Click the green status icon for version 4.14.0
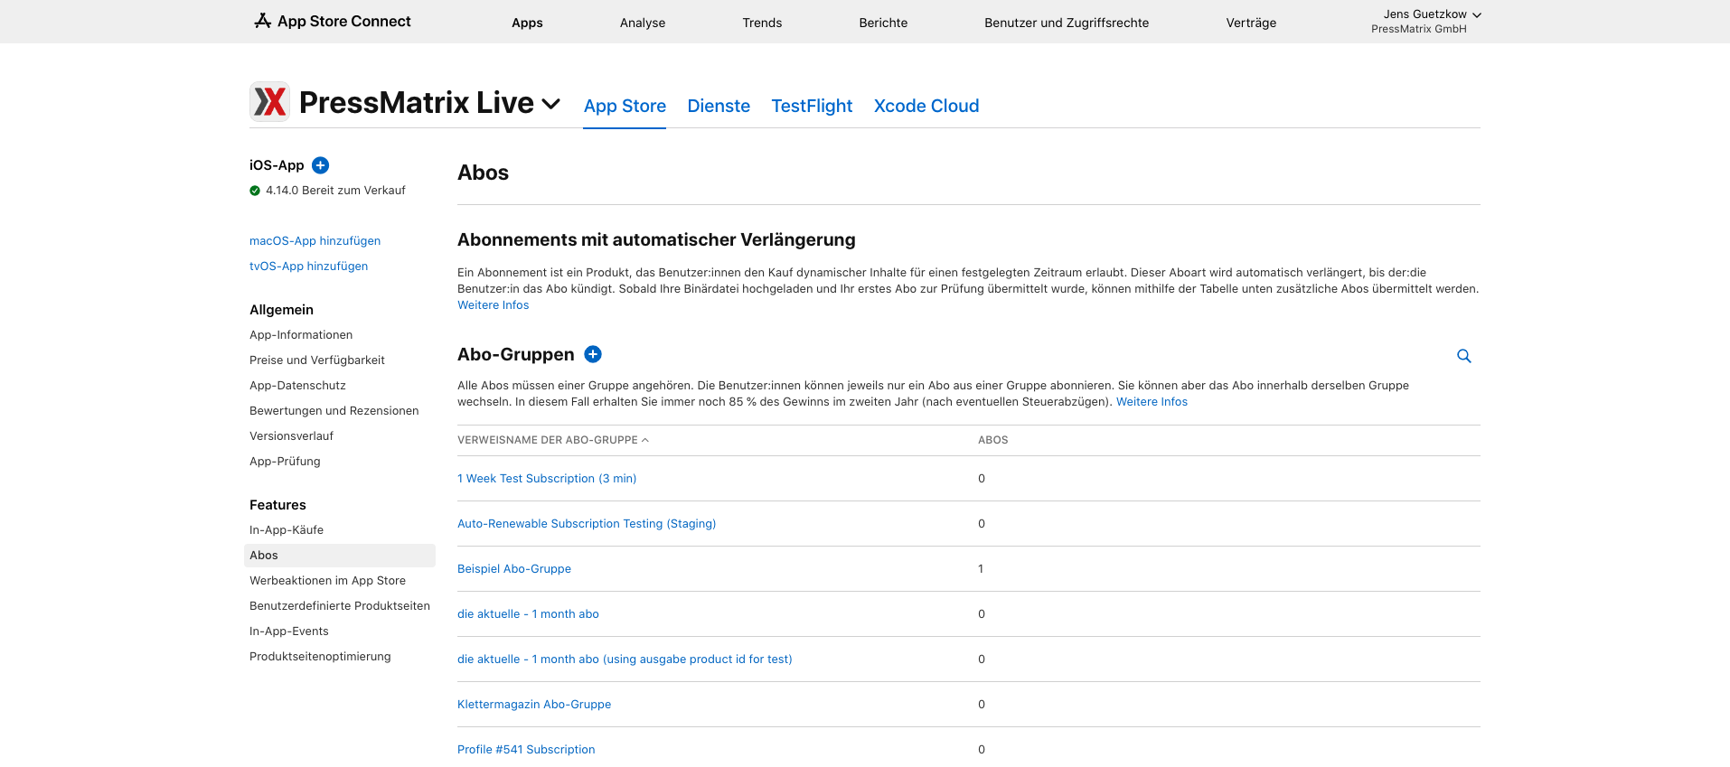Viewport: 1730px width, 767px height. [255, 191]
